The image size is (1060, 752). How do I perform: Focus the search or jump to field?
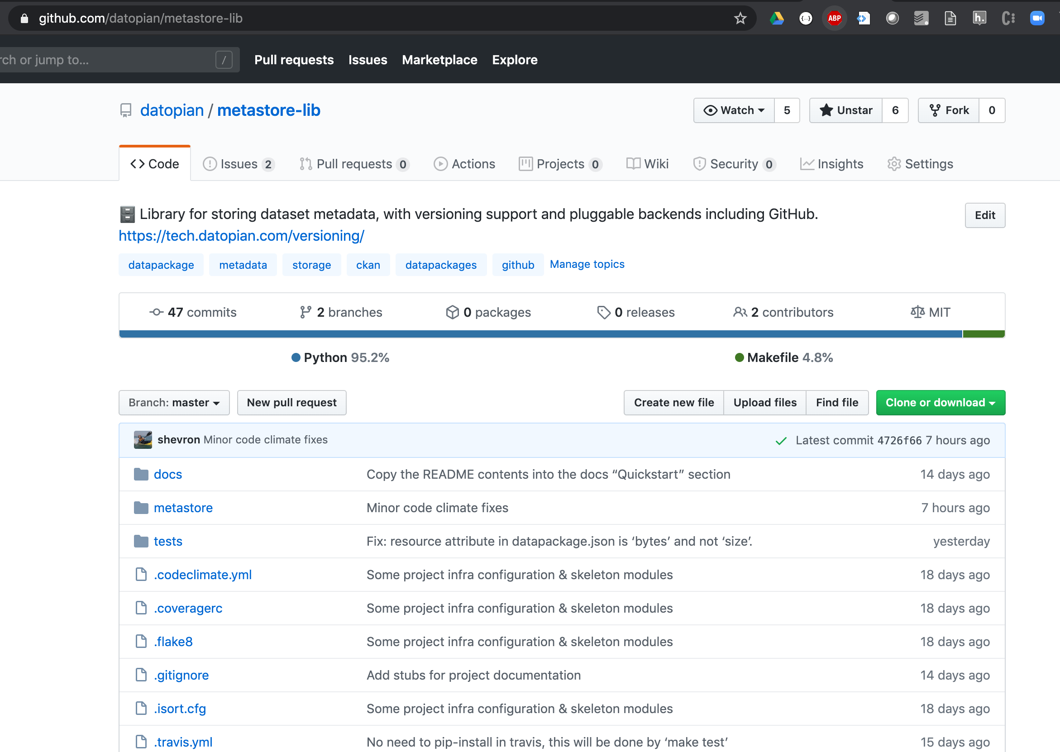(106, 60)
